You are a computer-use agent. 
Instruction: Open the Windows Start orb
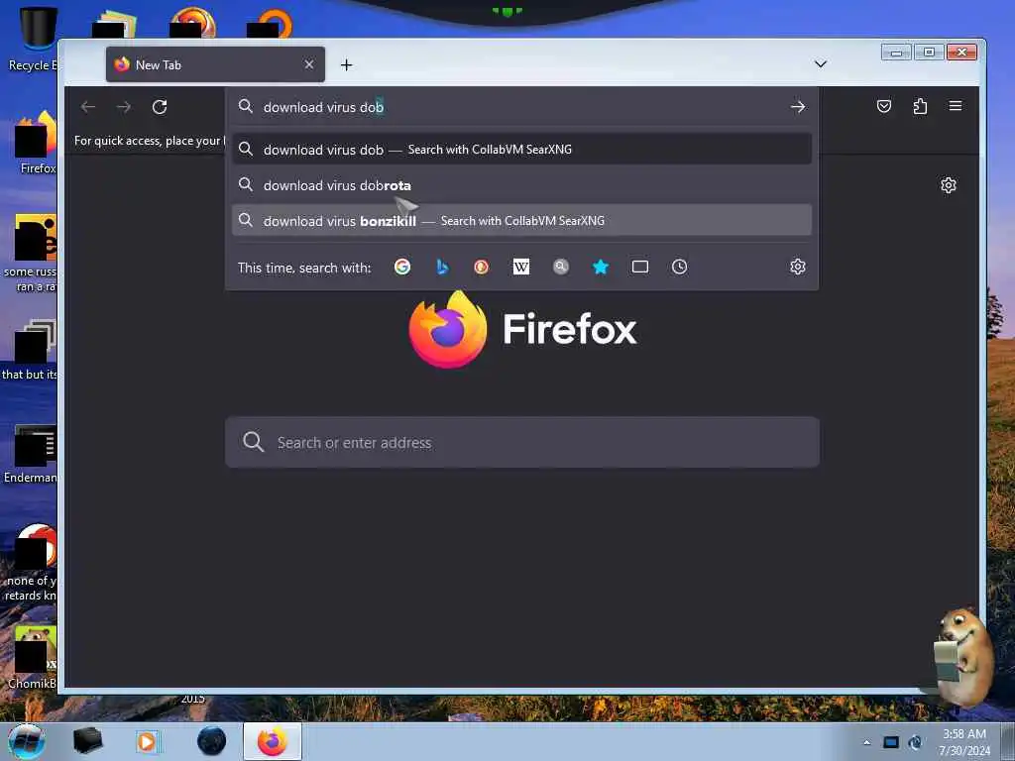(x=27, y=741)
